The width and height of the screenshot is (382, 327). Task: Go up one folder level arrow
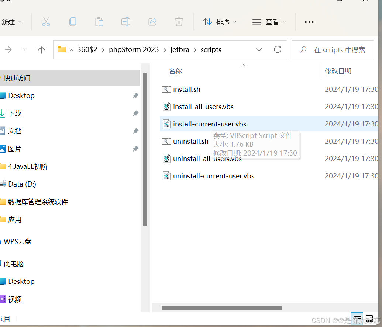(x=42, y=50)
